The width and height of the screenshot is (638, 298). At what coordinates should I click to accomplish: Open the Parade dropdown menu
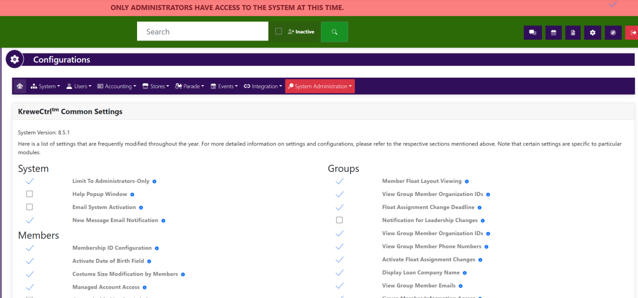point(190,86)
